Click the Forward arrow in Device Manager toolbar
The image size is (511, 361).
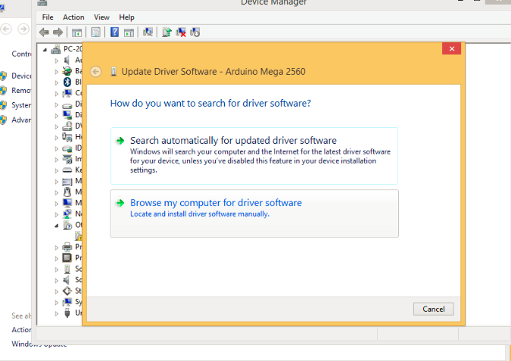58,33
